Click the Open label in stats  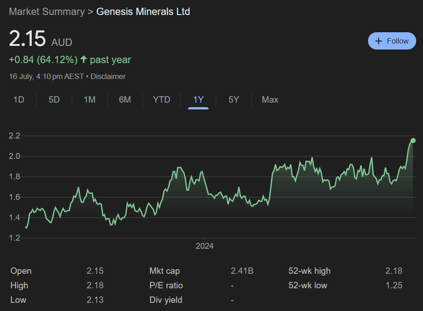21,271
